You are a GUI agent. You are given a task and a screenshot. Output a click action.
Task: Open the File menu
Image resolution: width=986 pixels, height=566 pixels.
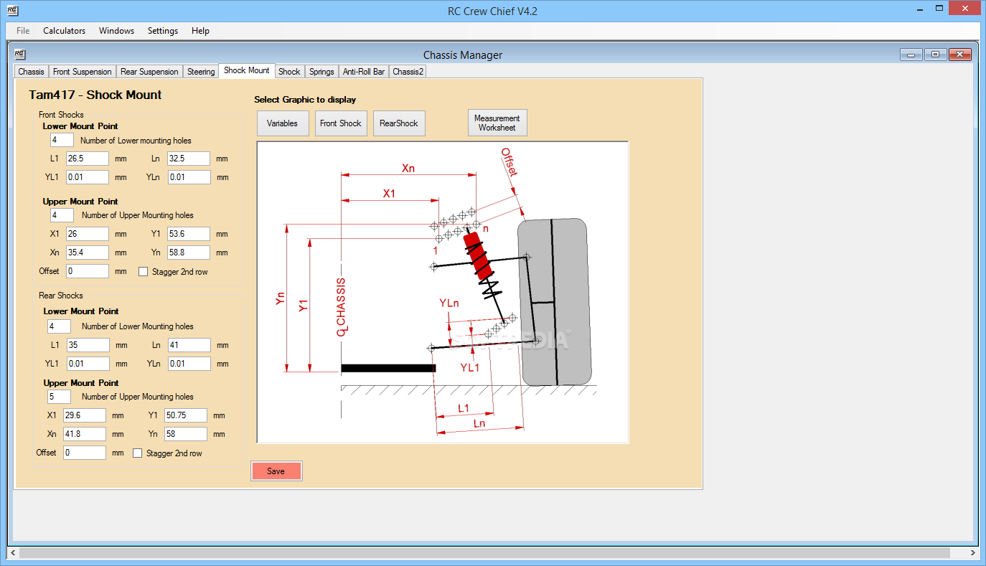[x=23, y=31]
